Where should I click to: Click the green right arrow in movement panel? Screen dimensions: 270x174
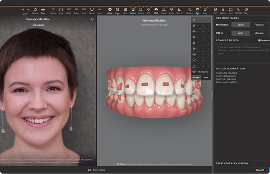209,20
